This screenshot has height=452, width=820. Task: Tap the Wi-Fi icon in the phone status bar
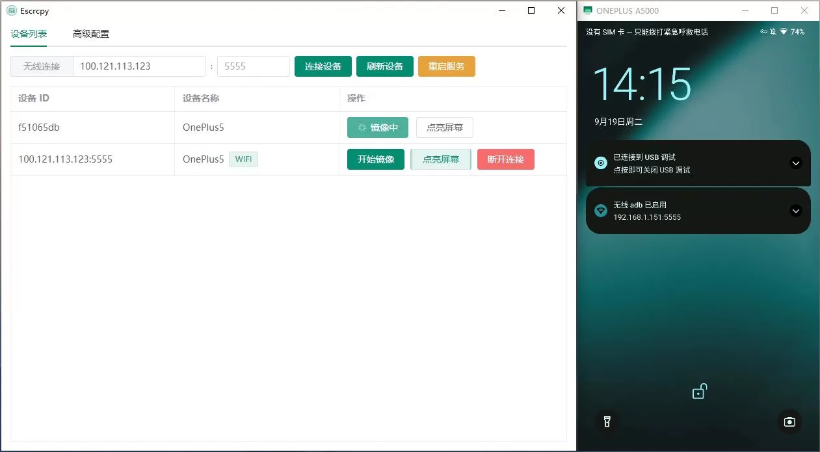tap(784, 31)
